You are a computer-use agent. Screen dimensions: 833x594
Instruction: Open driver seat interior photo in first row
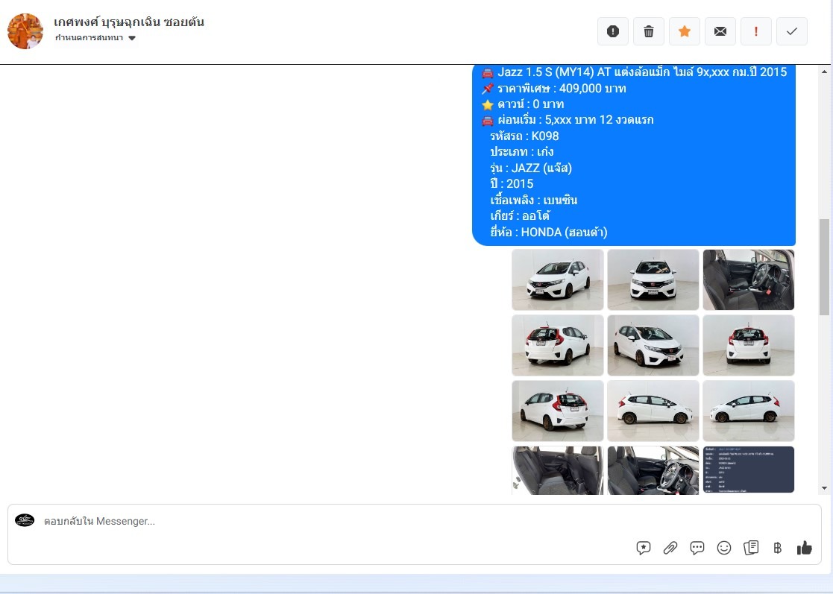749,279
